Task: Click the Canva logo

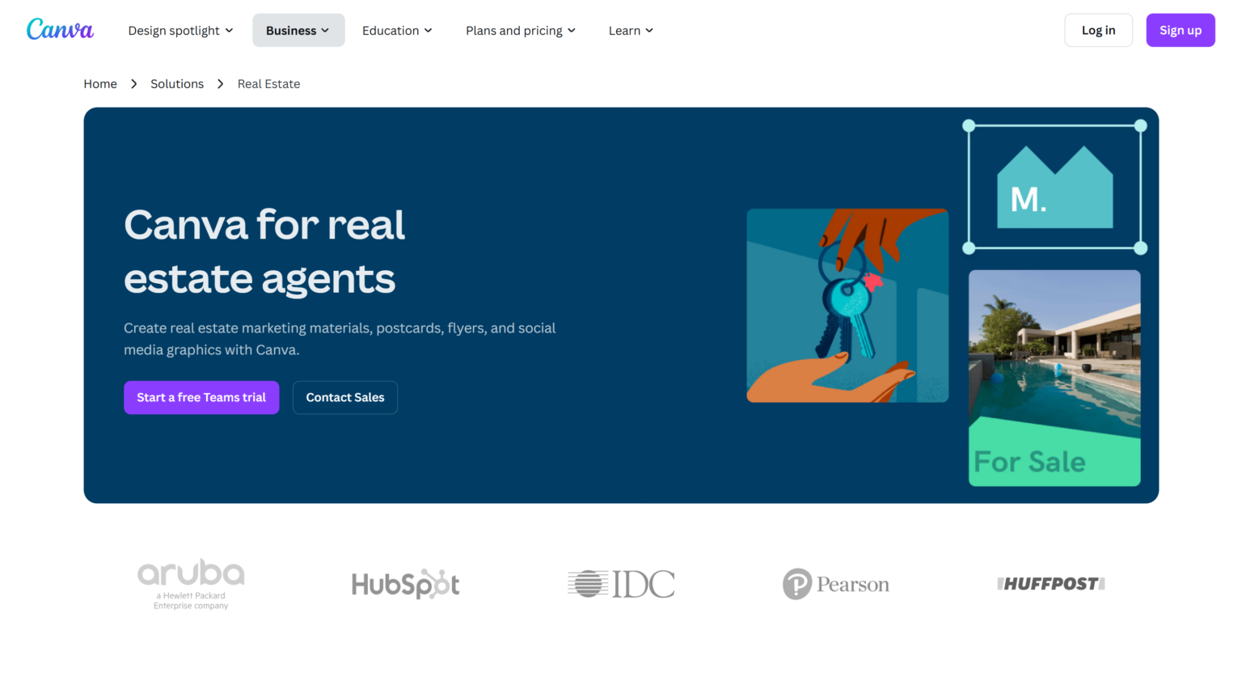Action: [60, 30]
